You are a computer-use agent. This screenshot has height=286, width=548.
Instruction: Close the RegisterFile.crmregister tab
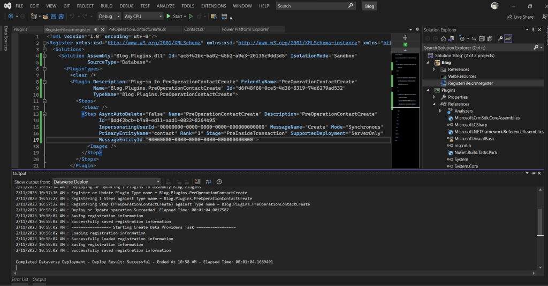click(102, 29)
